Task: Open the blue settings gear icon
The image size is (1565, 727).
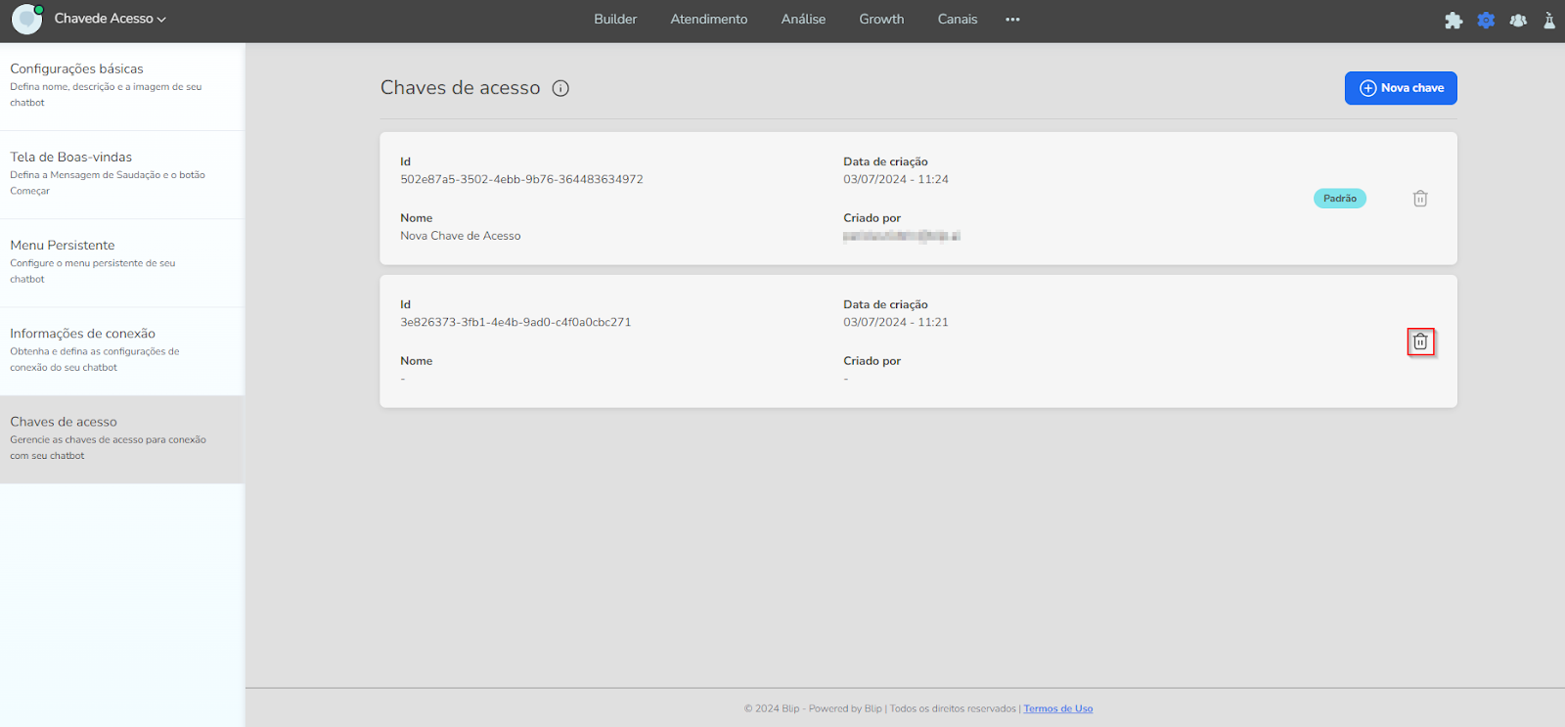Action: tap(1486, 20)
